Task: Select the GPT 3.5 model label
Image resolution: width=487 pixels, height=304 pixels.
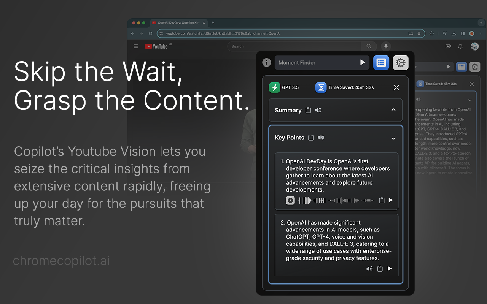Action: click(x=290, y=87)
